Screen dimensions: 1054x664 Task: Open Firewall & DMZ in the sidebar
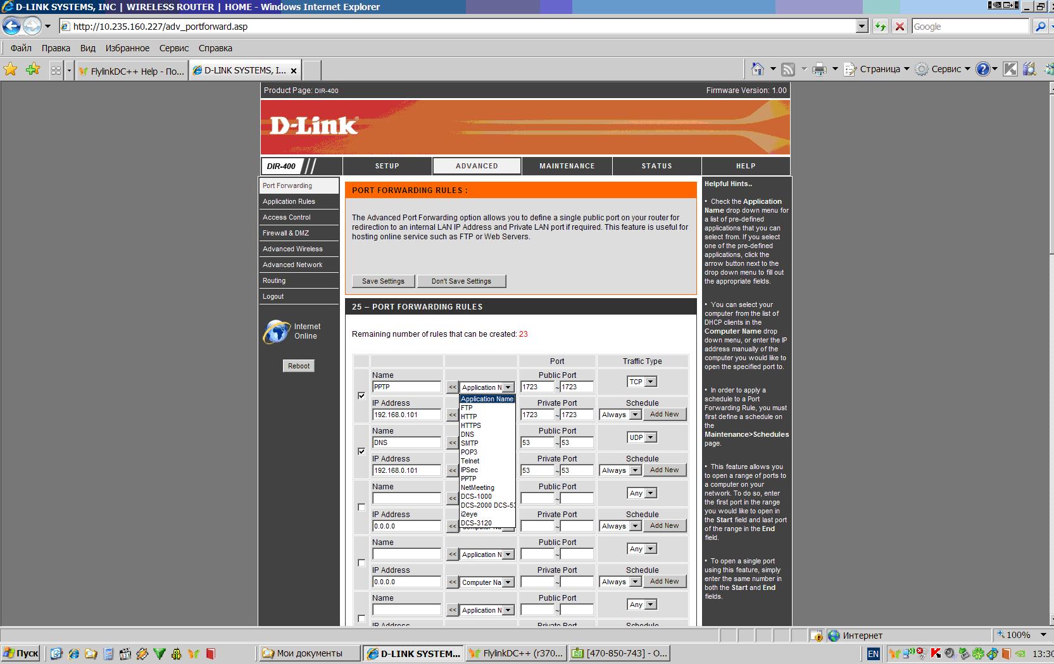pyautogui.click(x=299, y=233)
